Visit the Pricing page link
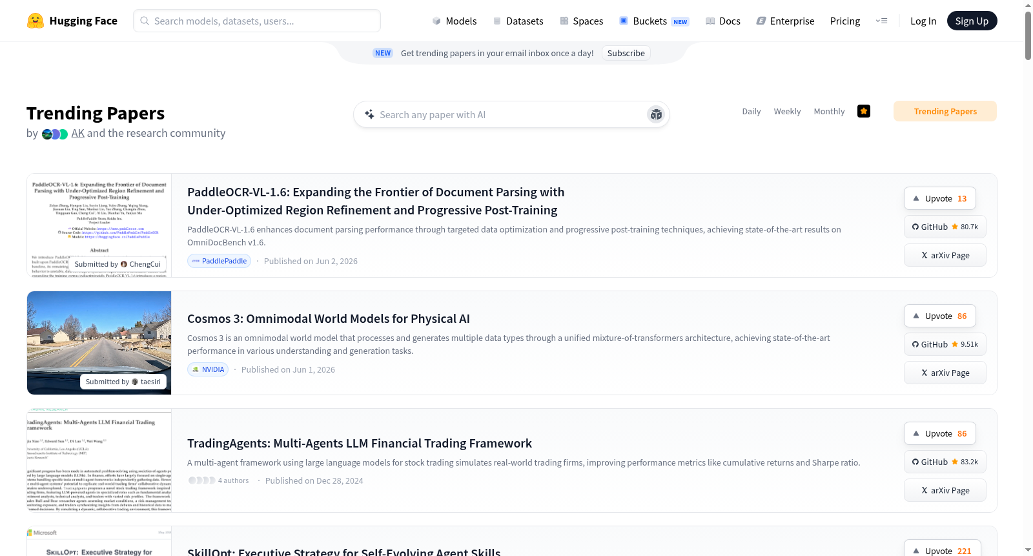The height and width of the screenshot is (556, 1033). pos(845,21)
